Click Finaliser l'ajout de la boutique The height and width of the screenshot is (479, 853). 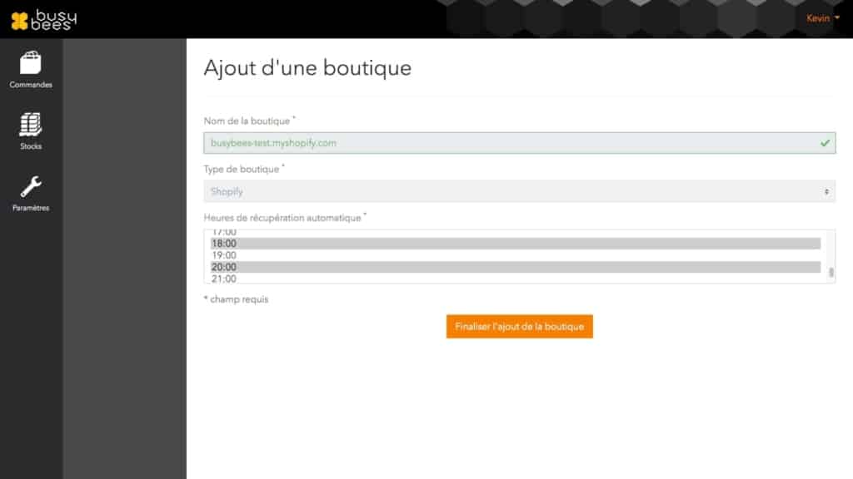(520, 326)
